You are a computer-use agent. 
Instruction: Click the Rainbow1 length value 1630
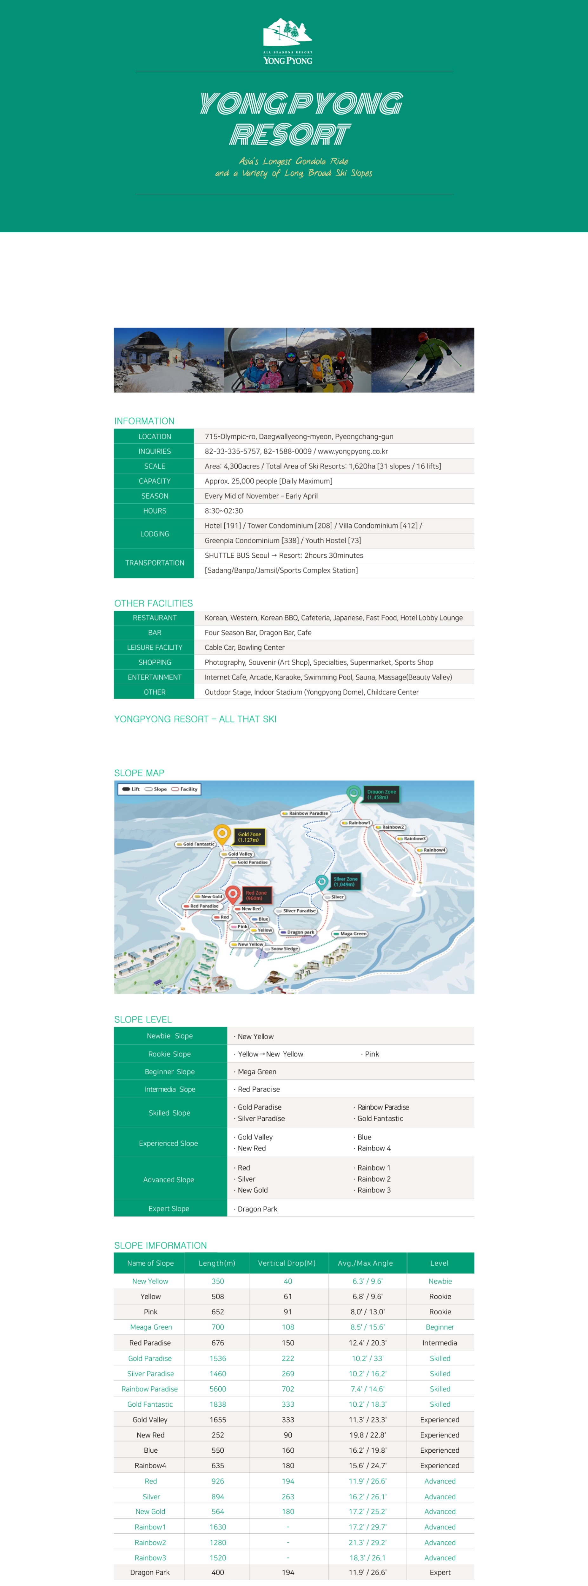(218, 1528)
